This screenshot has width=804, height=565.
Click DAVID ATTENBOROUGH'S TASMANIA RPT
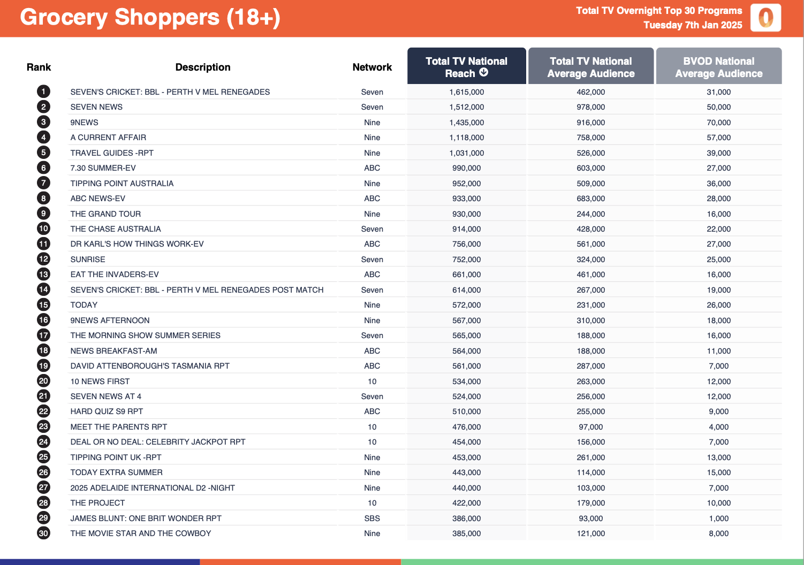150,366
